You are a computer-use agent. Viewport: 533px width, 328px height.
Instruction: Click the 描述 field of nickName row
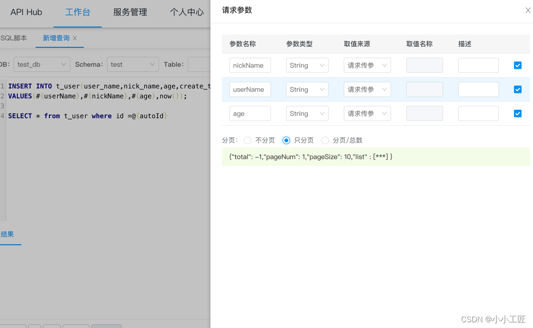click(478, 65)
